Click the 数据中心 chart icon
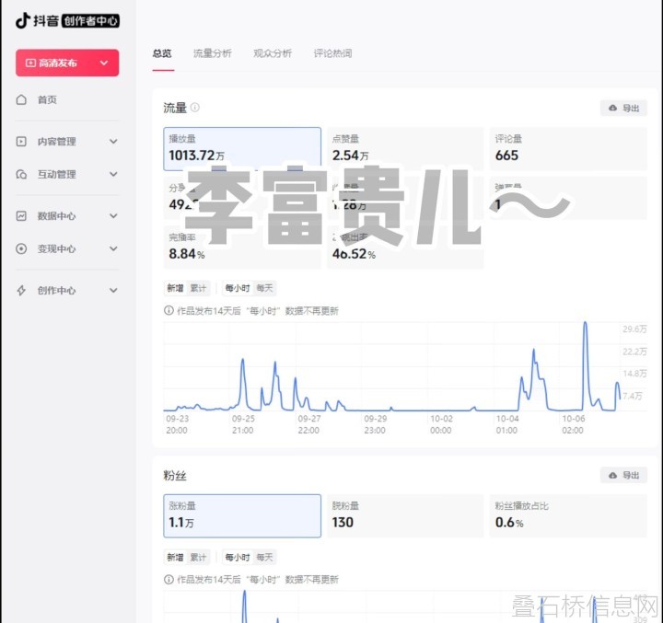Viewport: 663px width, 623px height. pyautogui.click(x=21, y=216)
